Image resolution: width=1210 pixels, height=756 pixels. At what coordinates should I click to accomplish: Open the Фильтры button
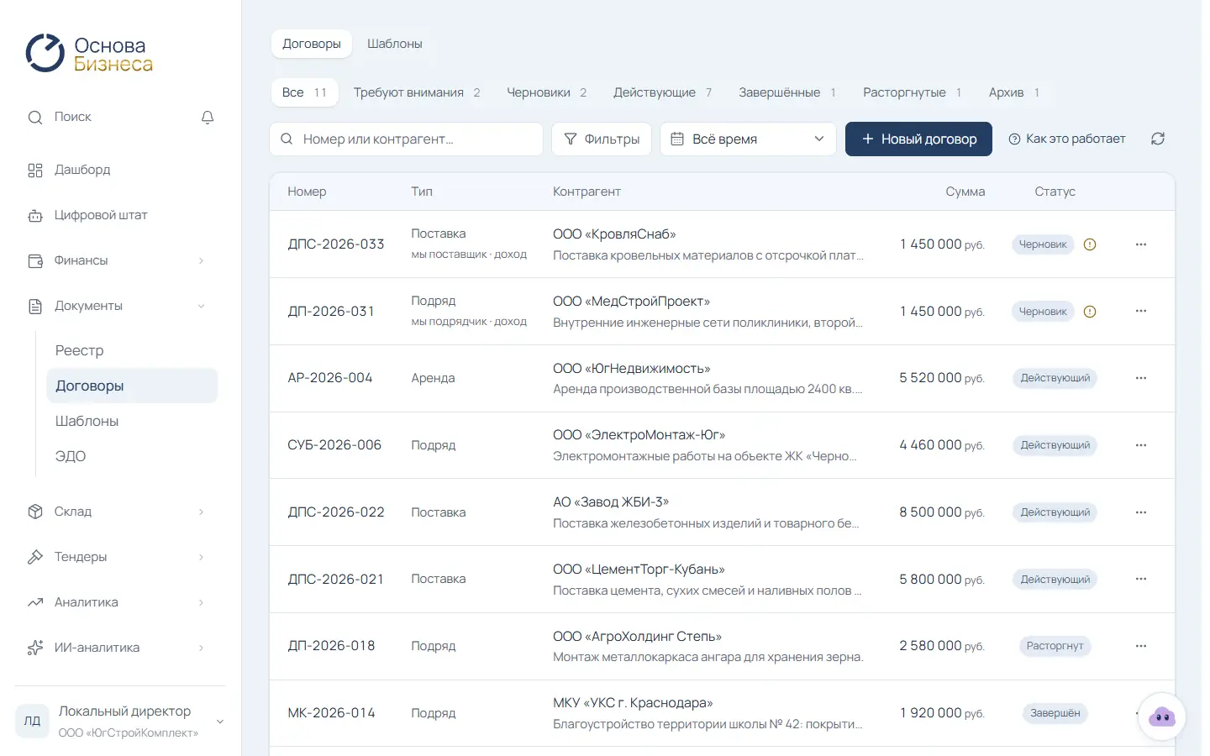click(x=602, y=139)
